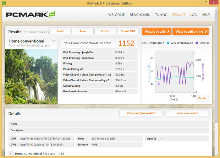Click the empty Name field

click(117, 124)
